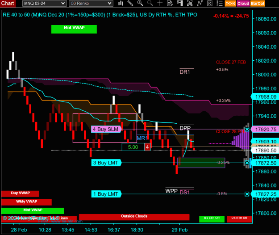Viewport: 279px width, 235px height.
Task: Toggle the Cloud button
Action: tap(243, 4)
